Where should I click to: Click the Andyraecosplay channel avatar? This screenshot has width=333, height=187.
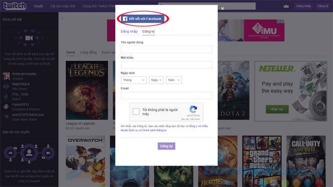[x=6, y=76]
